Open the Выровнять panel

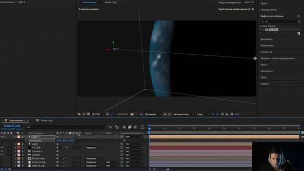click(x=266, y=39)
